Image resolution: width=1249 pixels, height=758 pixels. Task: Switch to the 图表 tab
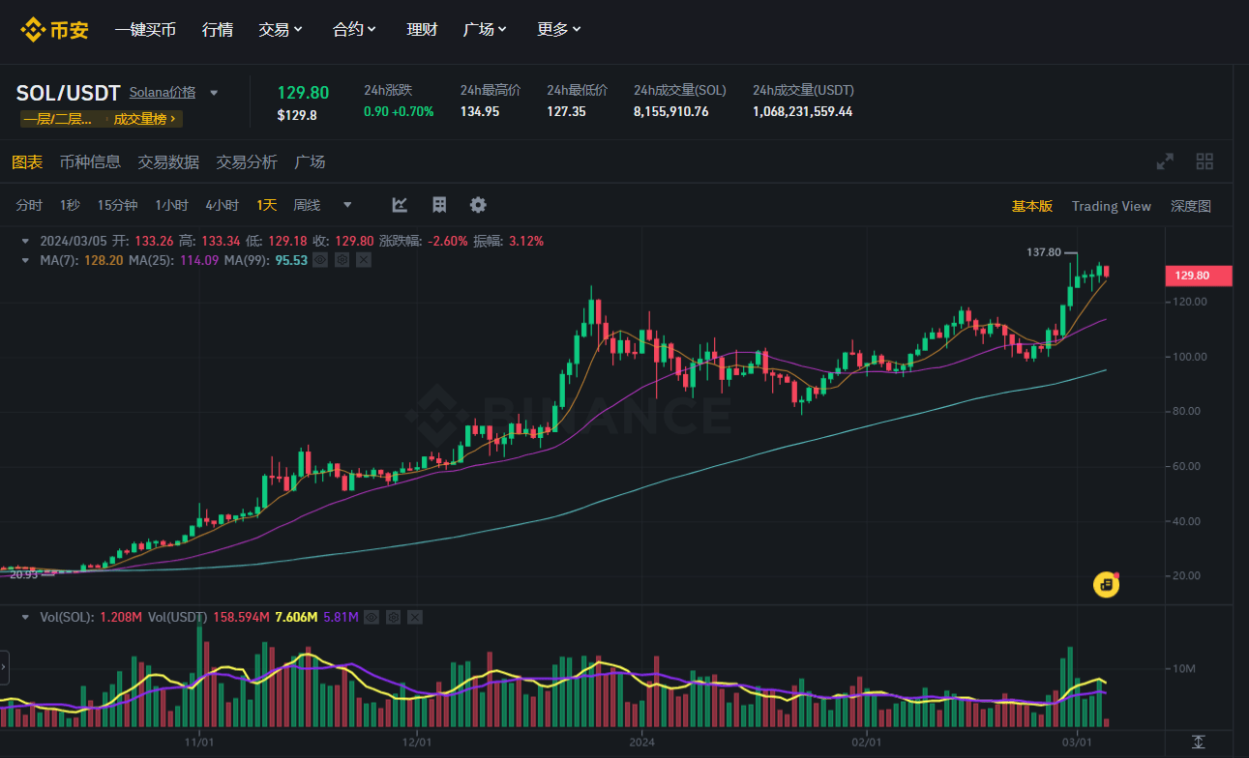click(x=27, y=161)
